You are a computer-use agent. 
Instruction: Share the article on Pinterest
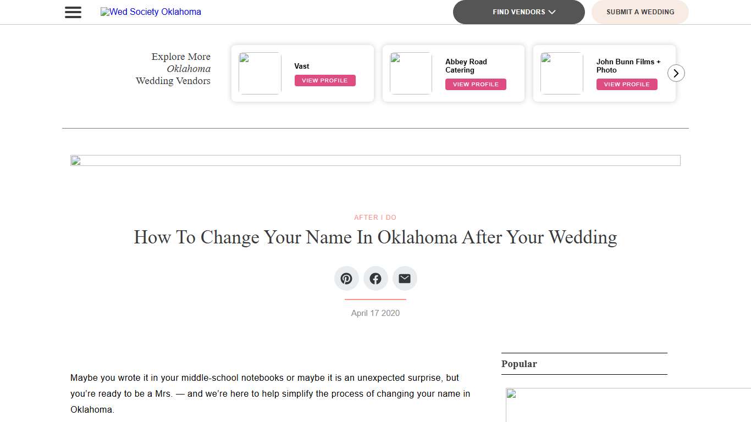[346, 278]
